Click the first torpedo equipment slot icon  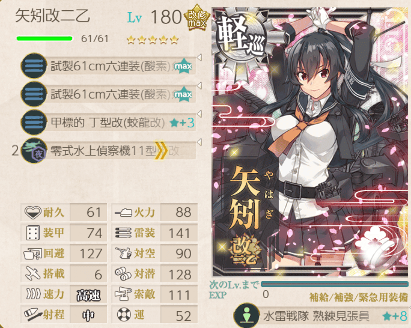pos(34,65)
